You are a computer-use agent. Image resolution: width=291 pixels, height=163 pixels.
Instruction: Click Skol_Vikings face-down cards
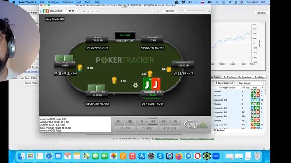pos(65,58)
